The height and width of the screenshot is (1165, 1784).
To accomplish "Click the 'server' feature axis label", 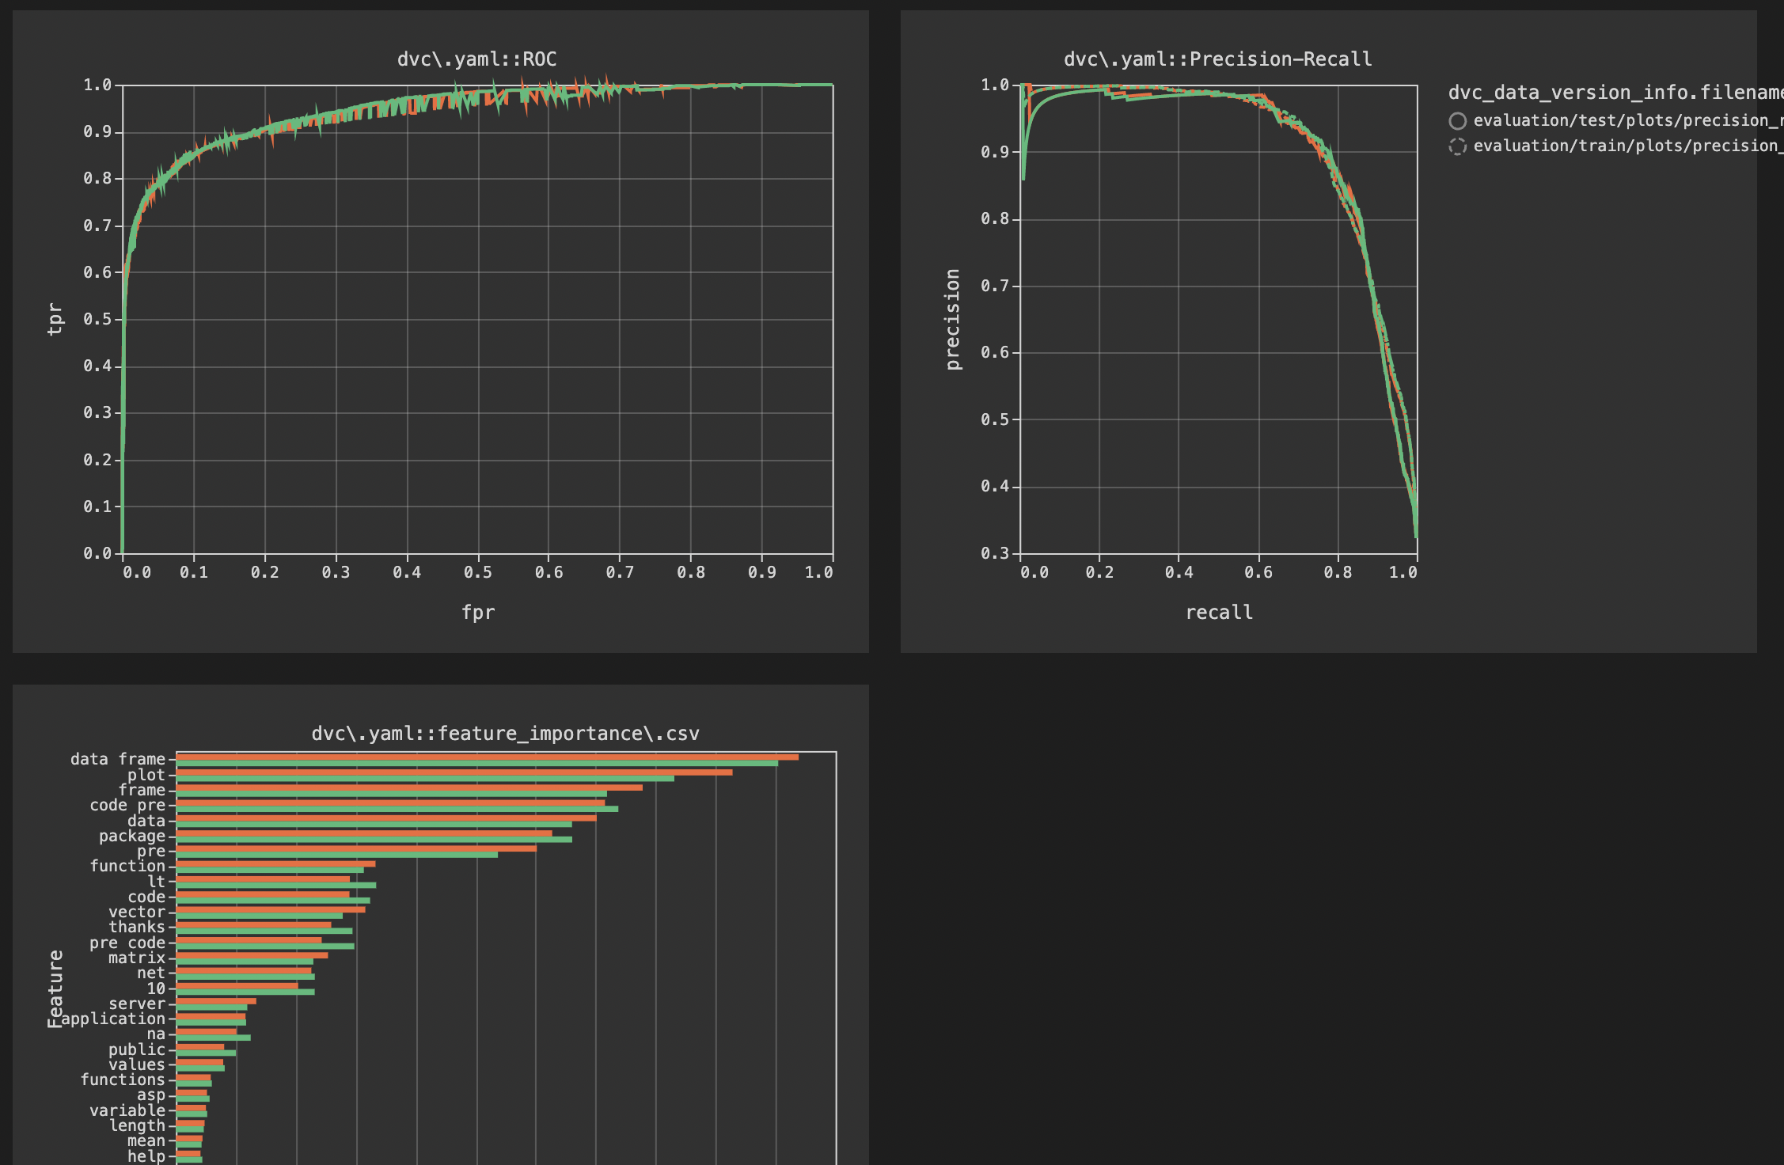I will (x=136, y=1004).
